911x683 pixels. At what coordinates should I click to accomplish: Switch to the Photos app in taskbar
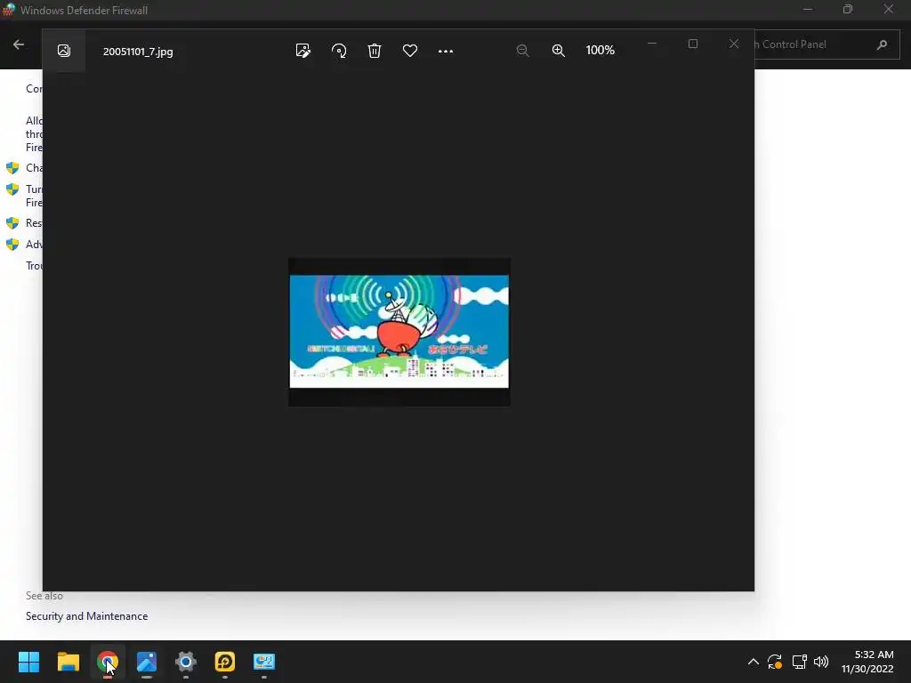point(147,662)
